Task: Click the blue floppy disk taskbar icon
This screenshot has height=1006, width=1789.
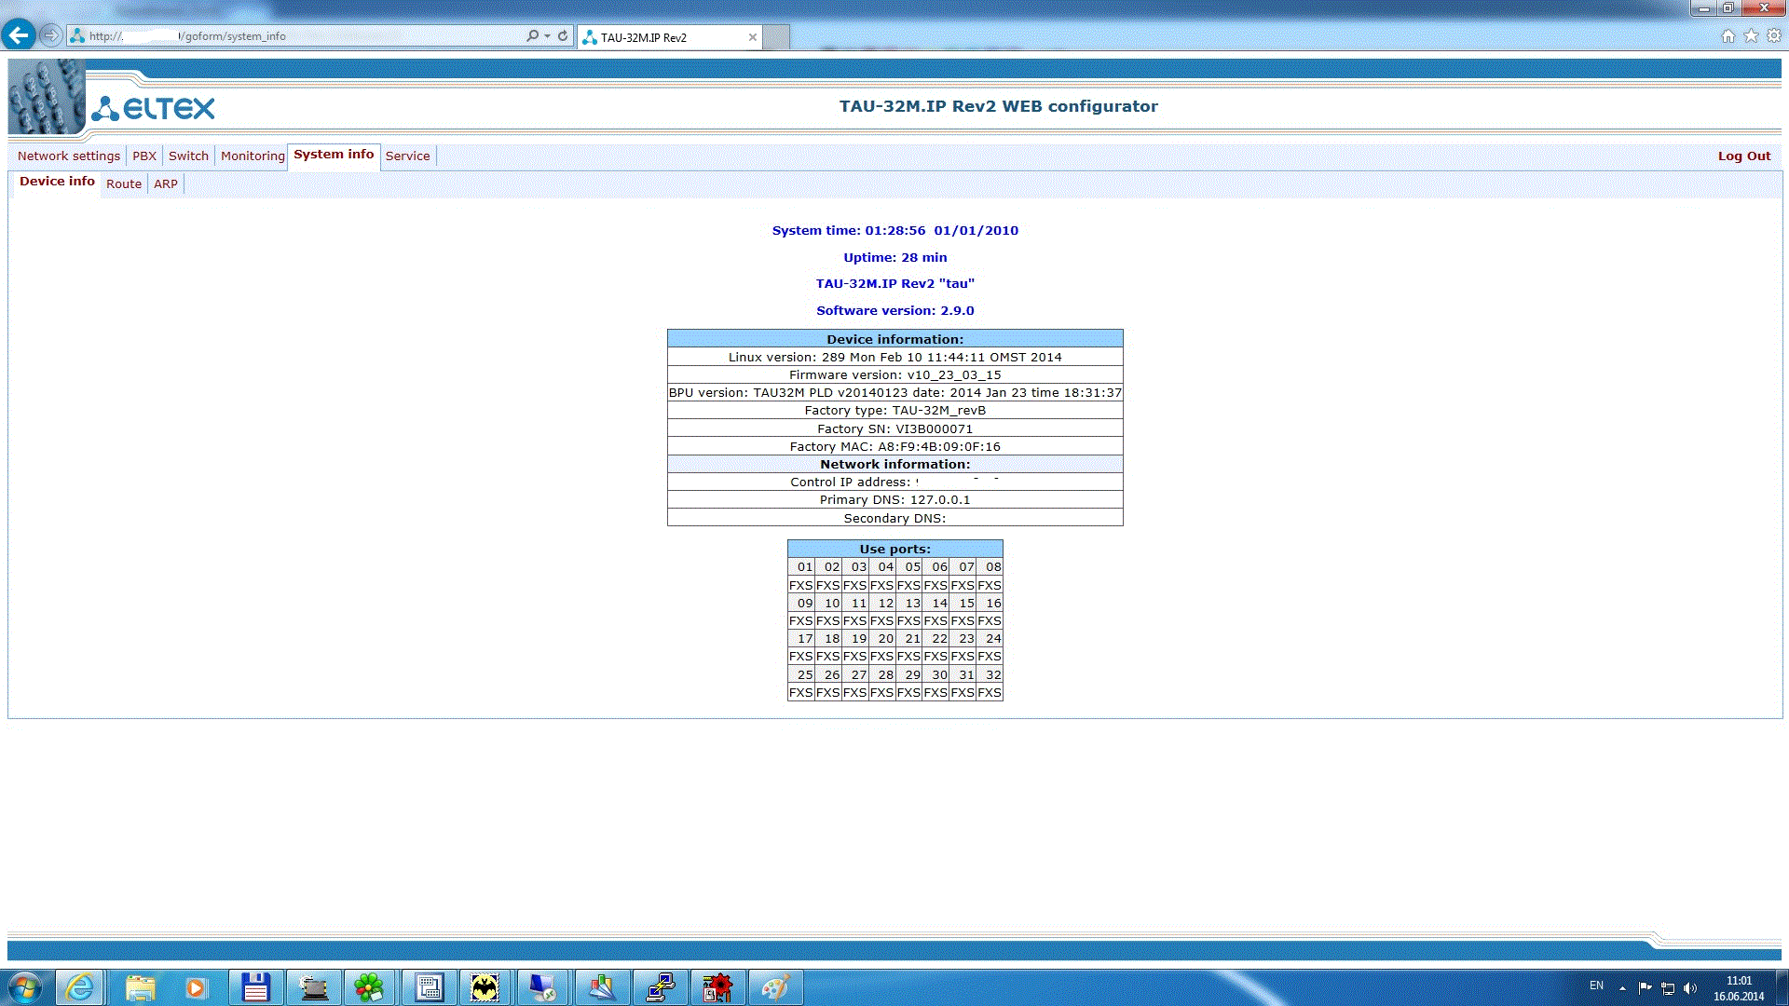Action: pyautogui.click(x=254, y=987)
